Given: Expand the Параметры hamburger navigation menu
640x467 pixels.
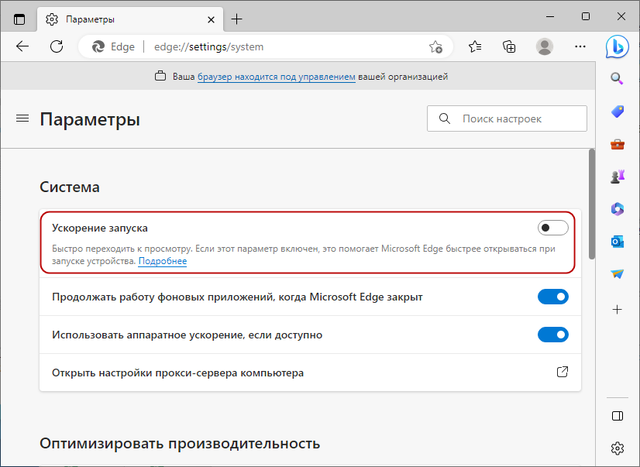Looking at the screenshot, I should click(x=22, y=118).
